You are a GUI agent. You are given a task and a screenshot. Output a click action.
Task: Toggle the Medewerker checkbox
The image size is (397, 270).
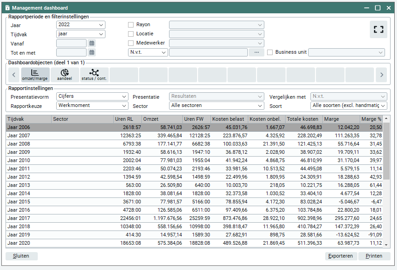click(x=131, y=43)
